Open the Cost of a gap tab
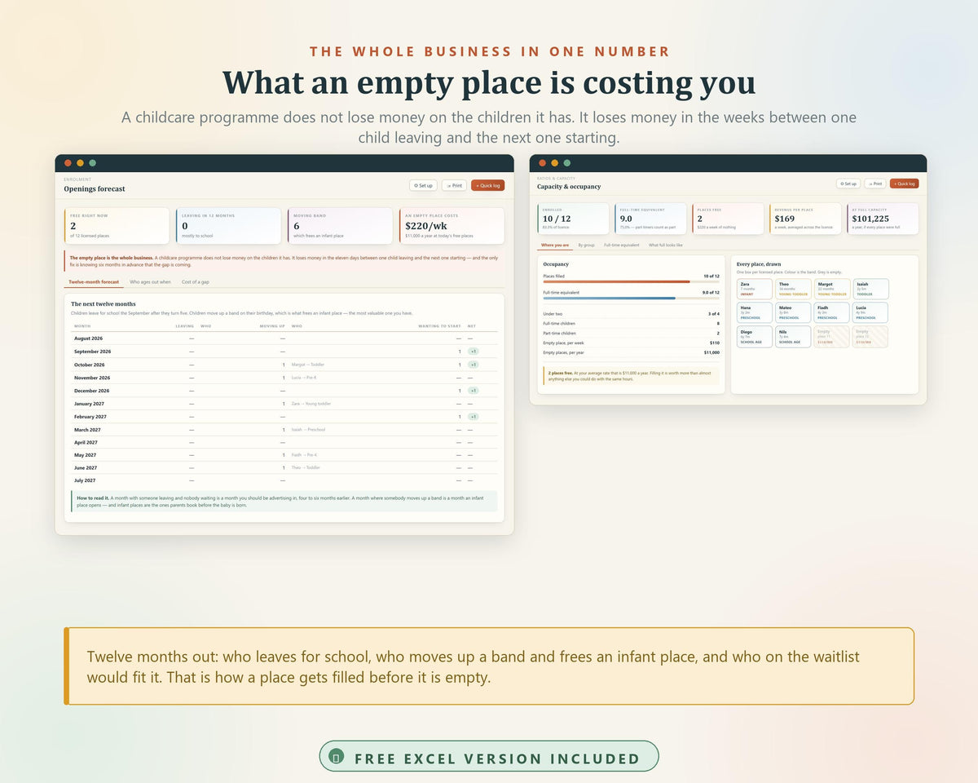This screenshot has height=783, width=978. pyautogui.click(x=196, y=281)
